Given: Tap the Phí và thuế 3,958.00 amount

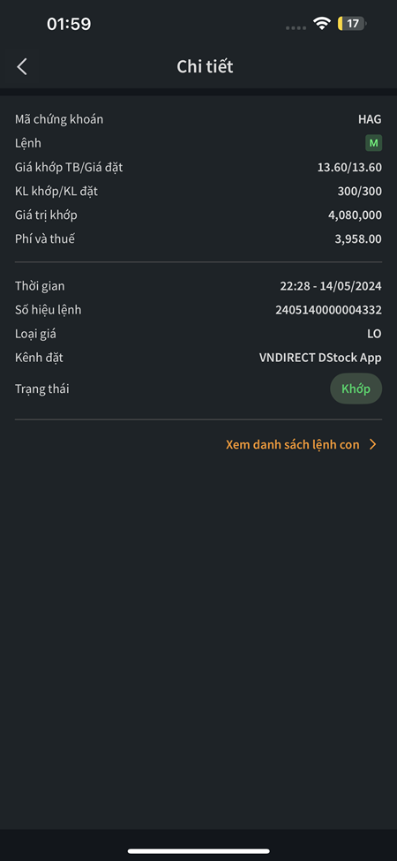Looking at the screenshot, I should [x=358, y=239].
